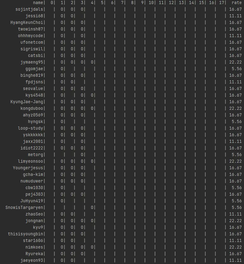Click the jymaeng95 row name
Viewport: 244px width, 264px height.
tap(32, 62)
